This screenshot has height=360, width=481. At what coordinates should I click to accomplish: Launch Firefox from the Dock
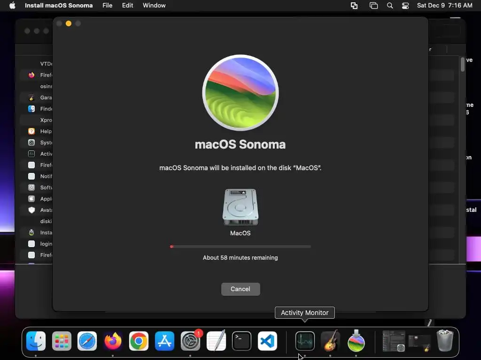[x=113, y=341]
